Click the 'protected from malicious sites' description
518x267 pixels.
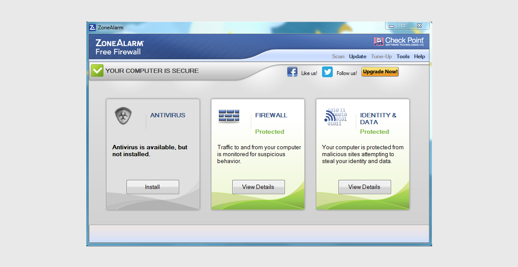(363, 154)
